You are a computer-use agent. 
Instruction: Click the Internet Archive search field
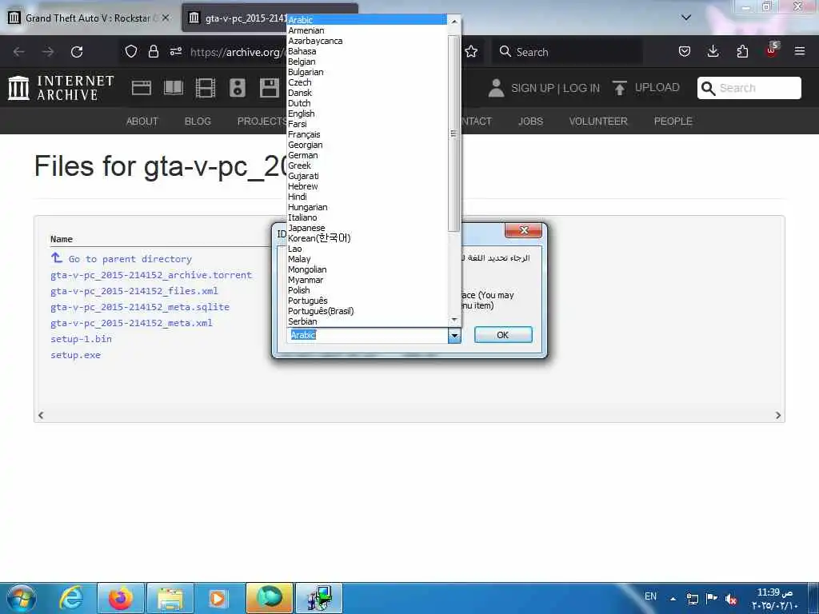coord(749,88)
